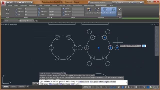
Task: Click the Annotation Monitor plus icon
Action: 141,87
